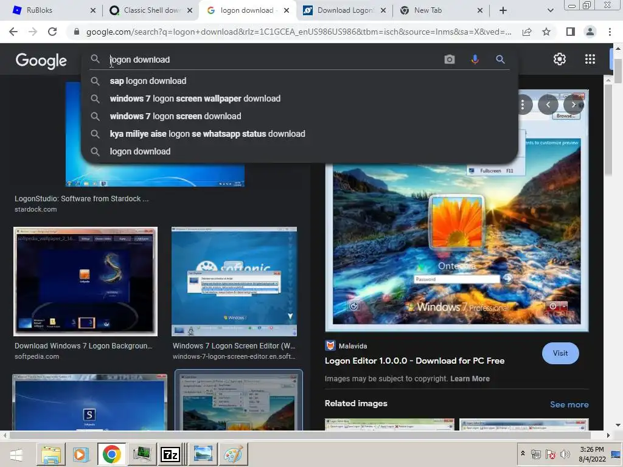Open Windows 7 Logon Screen Editor caption
This screenshot has width=623, height=467.
pyautogui.click(x=234, y=346)
